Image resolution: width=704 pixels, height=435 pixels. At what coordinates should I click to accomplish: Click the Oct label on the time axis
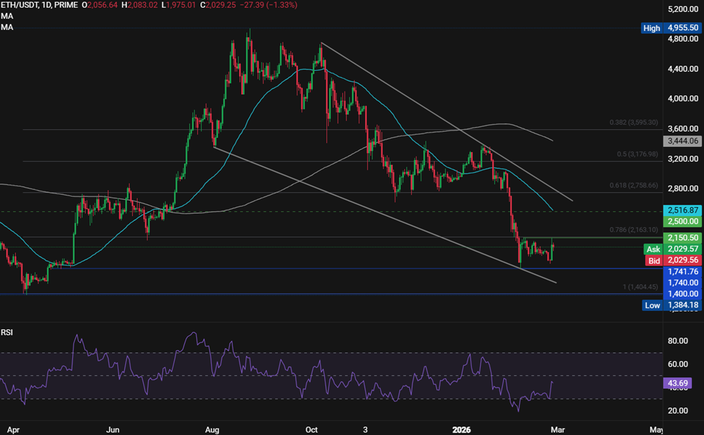[x=311, y=429]
